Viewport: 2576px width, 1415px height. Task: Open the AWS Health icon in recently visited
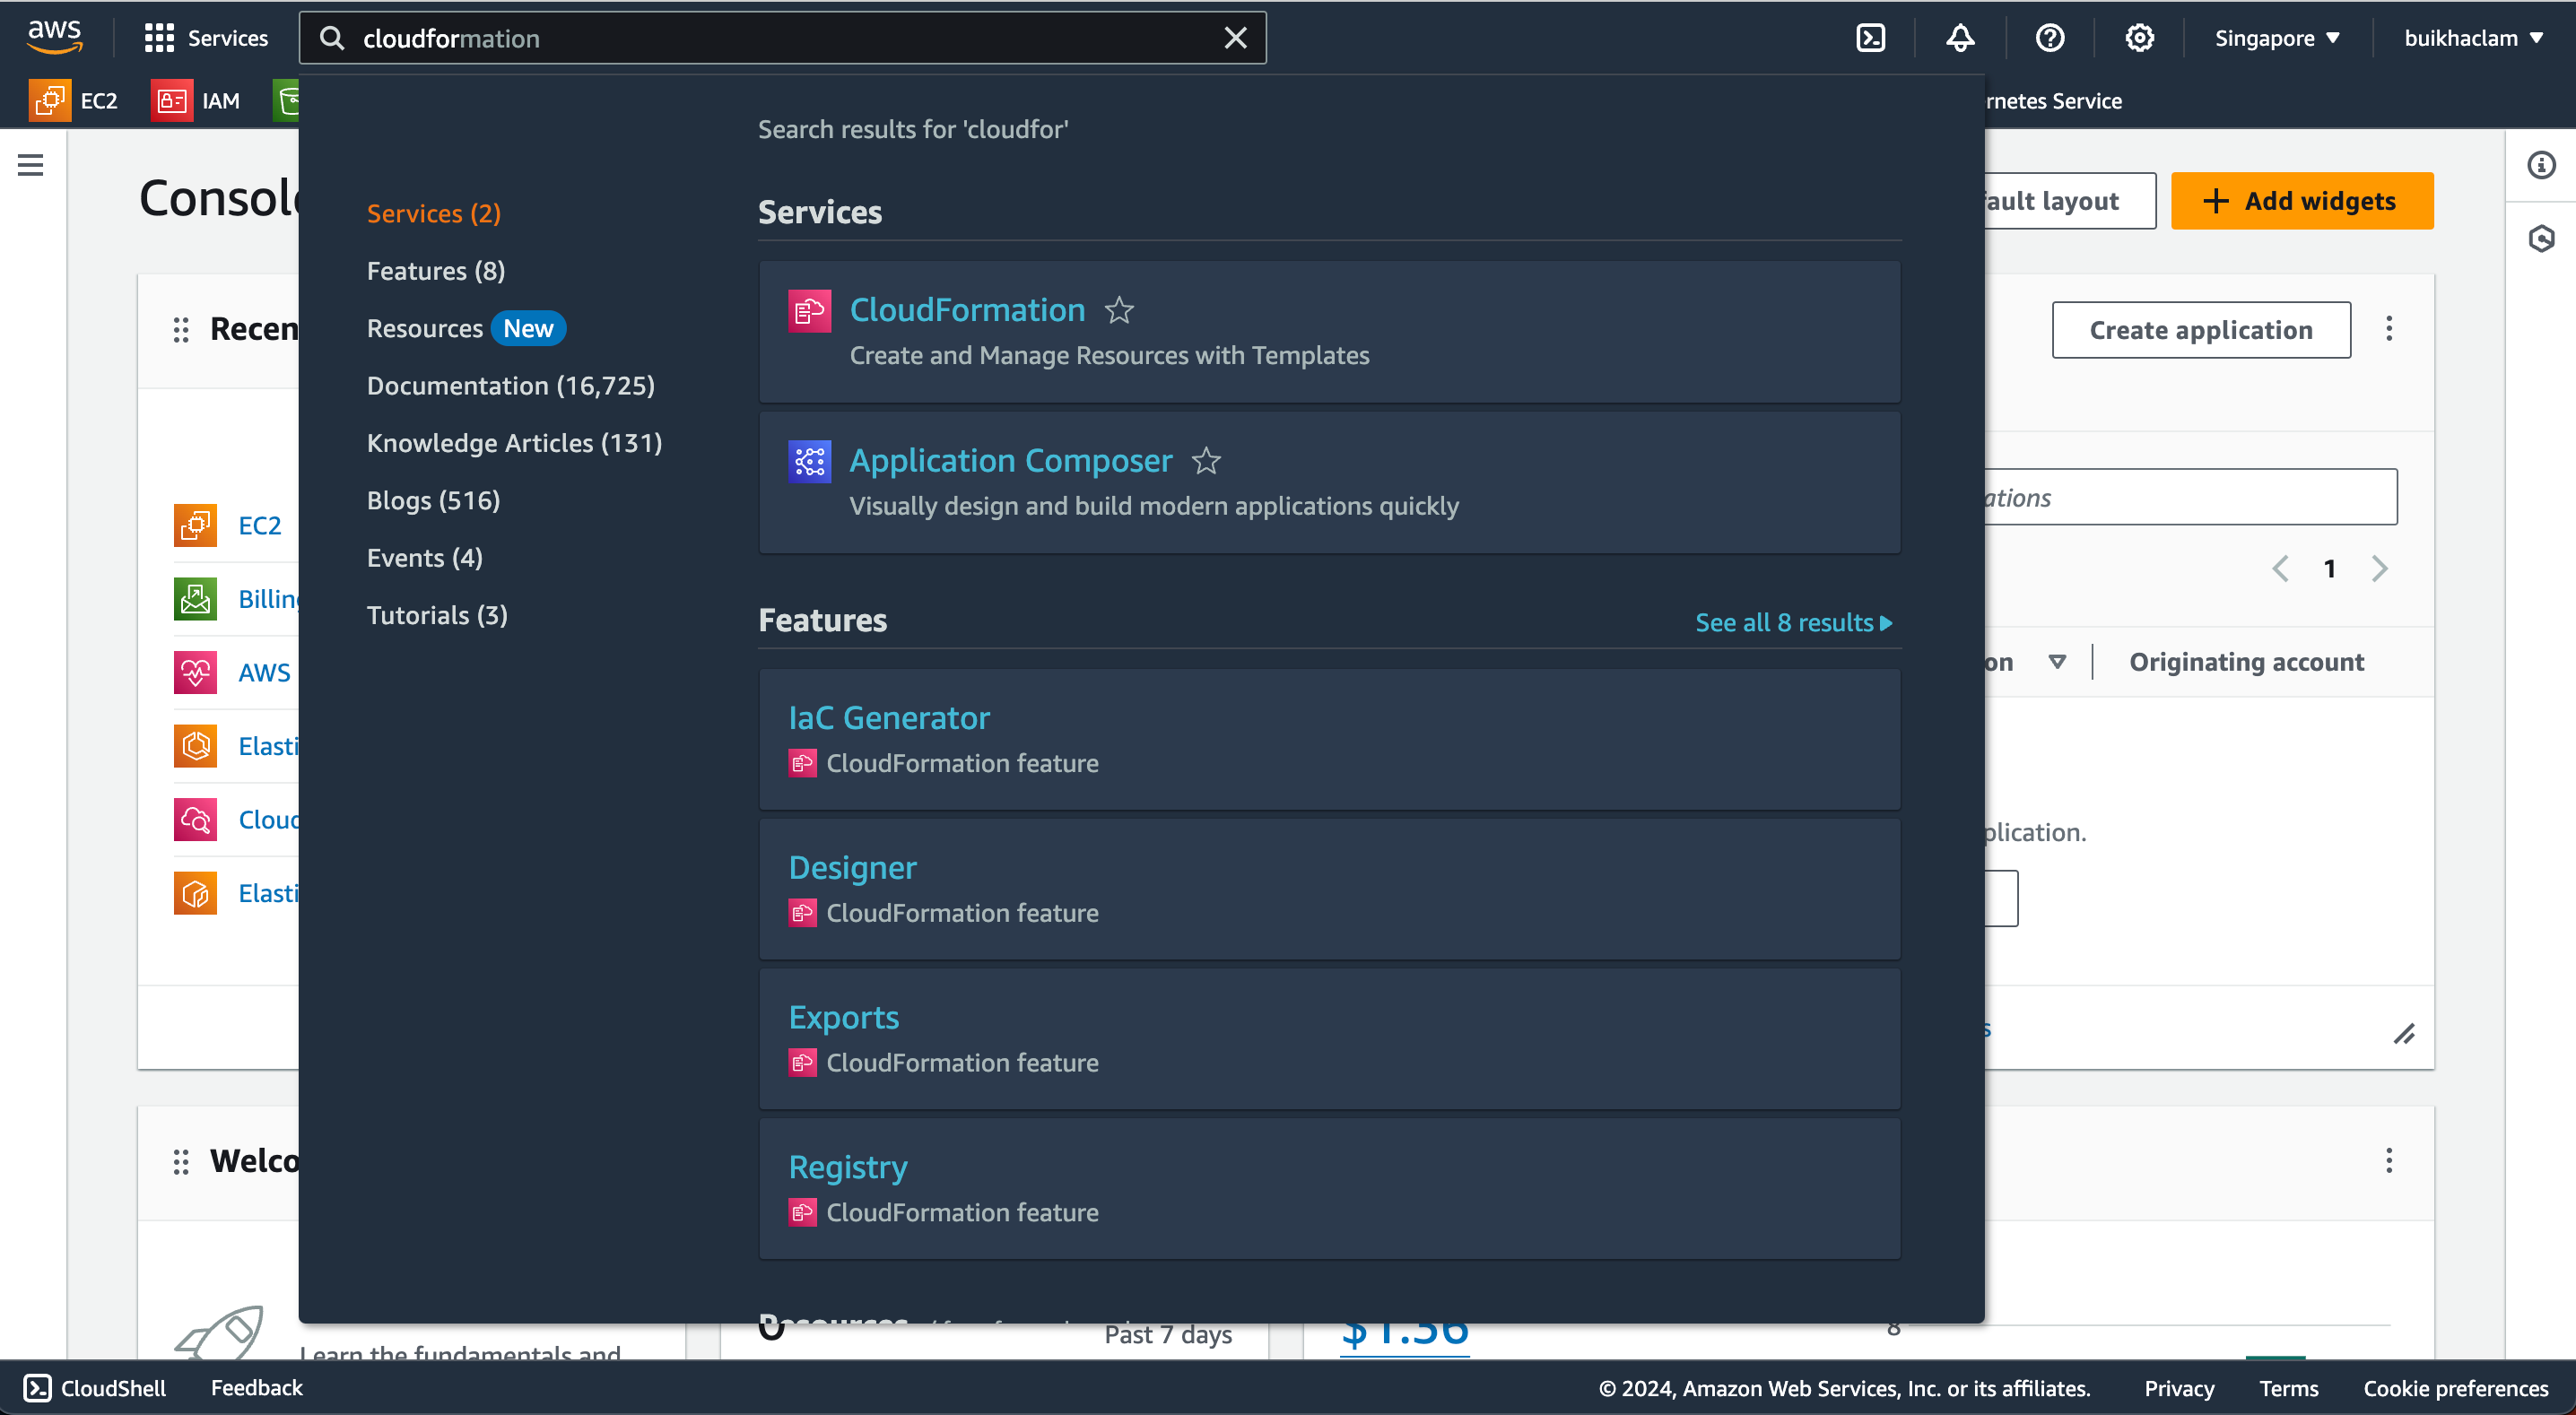click(x=195, y=673)
